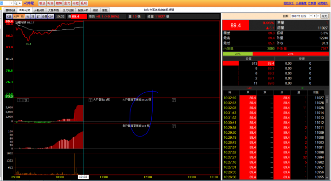Select the 10:30:41 tick row
Image resolution: width=331 pixels, height=181 pixels.
click(274, 123)
